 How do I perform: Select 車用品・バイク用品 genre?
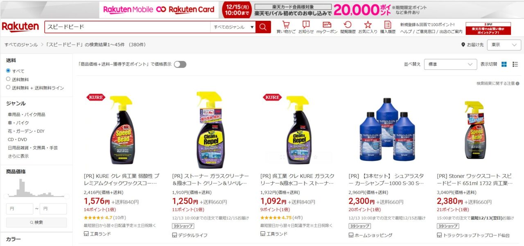(27, 114)
